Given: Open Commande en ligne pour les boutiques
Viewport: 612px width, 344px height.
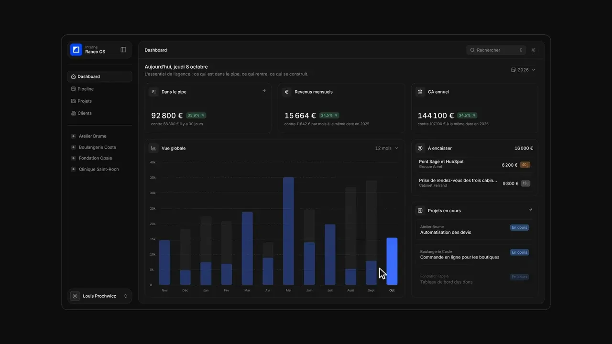Looking at the screenshot, I should coord(475,255).
